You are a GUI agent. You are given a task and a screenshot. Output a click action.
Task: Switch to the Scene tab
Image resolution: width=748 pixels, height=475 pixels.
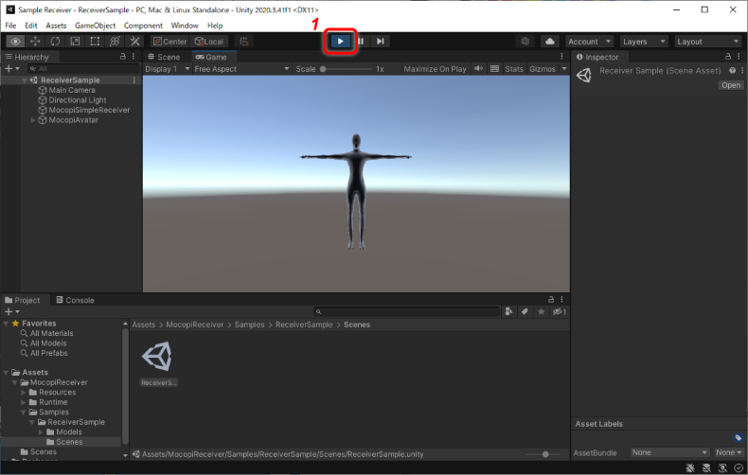(164, 57)
